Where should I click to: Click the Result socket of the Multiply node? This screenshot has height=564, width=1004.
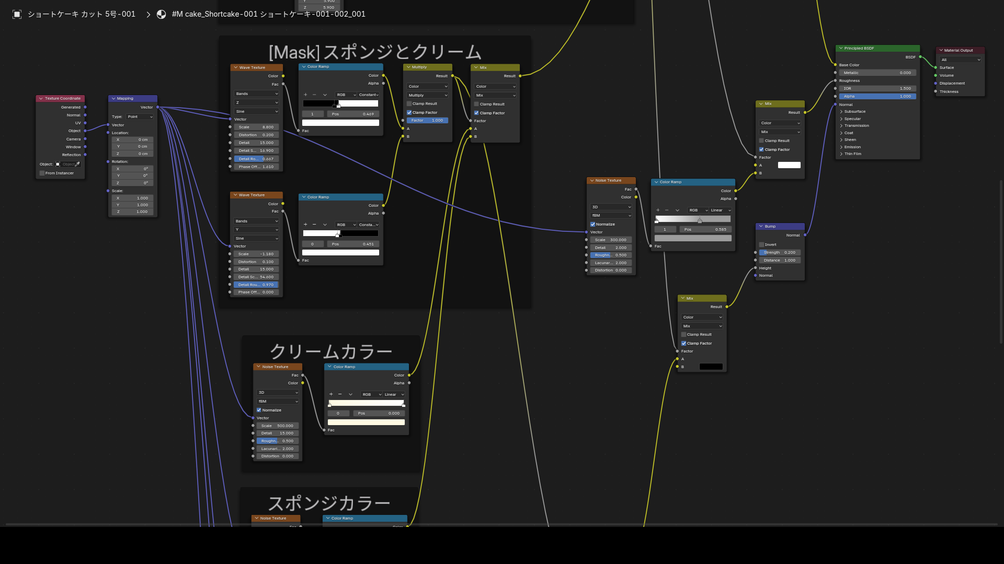pyautogui.click(x=452, y=76)
